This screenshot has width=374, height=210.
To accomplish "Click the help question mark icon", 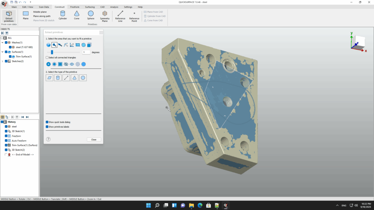I will 48,139.
